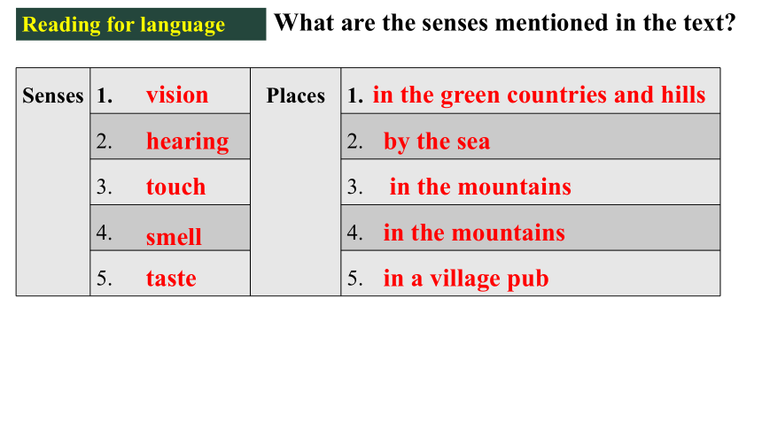This screenshot has width=762, height=428.
Task: Select 'in the mountains' in Places row 3
Action: click(480, 187)
